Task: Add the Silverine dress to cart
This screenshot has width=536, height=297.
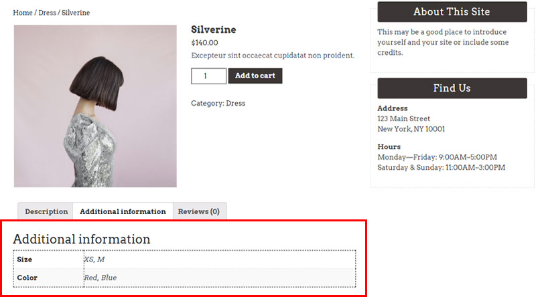Action: pyautogui.click(x=255, y=76)
